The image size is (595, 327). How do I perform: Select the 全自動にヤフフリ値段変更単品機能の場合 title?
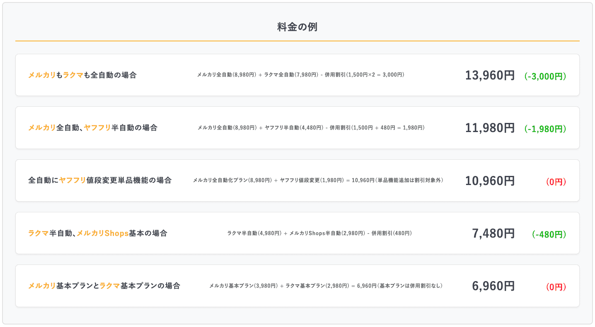[100, 180]
